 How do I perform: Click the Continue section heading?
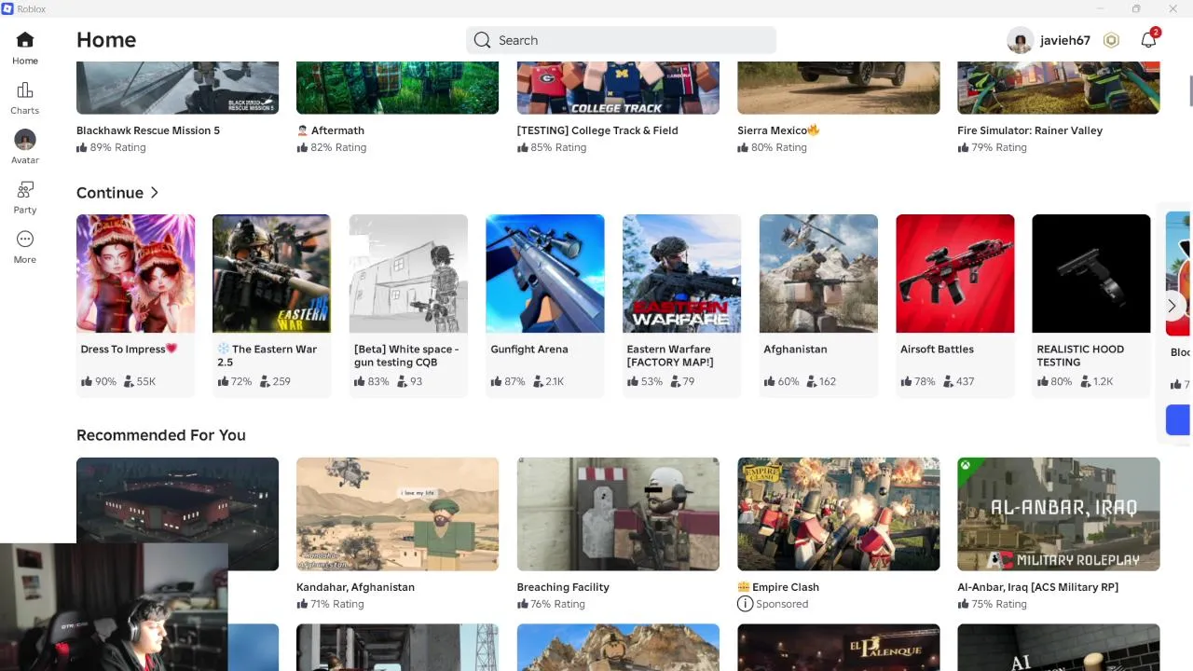pos(110,193)
